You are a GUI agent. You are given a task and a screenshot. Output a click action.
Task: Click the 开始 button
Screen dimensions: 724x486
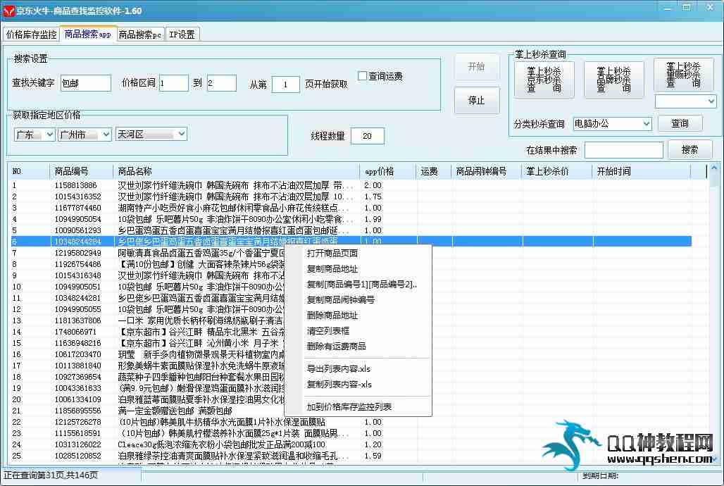477,66
